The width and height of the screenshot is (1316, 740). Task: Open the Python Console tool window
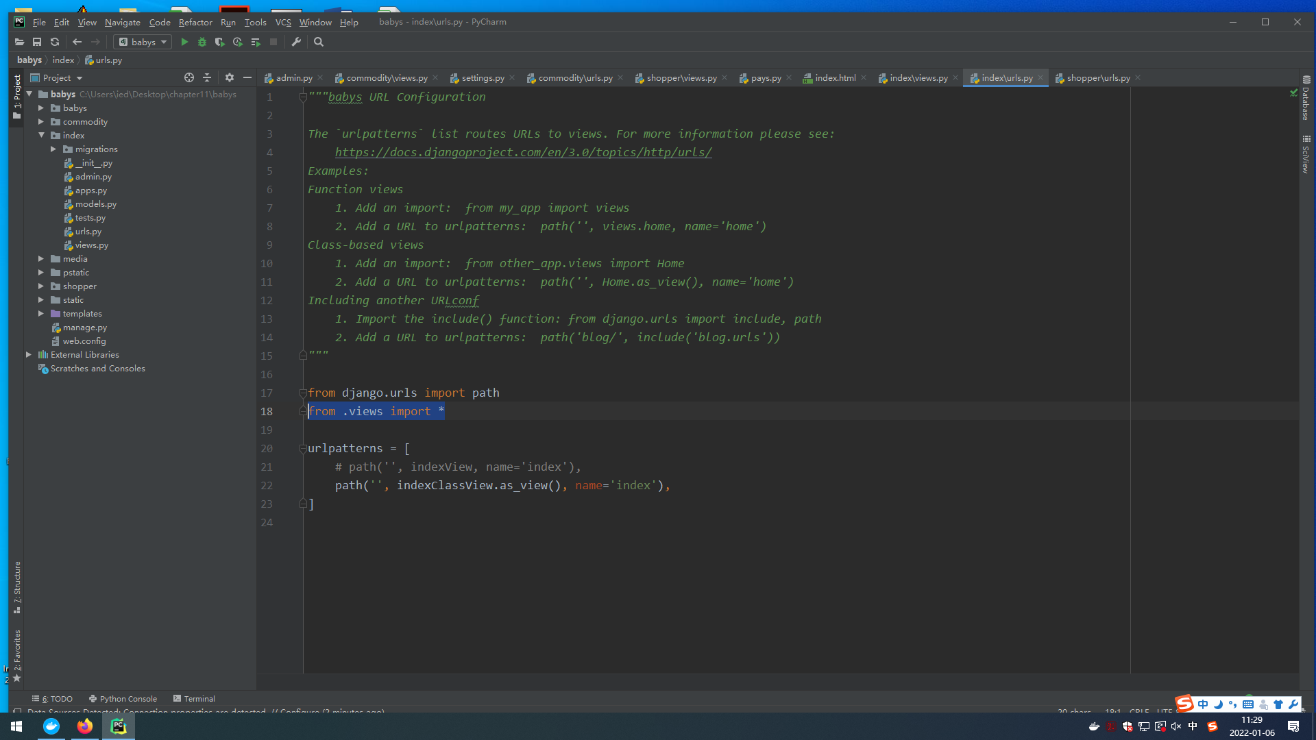[123, 698]
